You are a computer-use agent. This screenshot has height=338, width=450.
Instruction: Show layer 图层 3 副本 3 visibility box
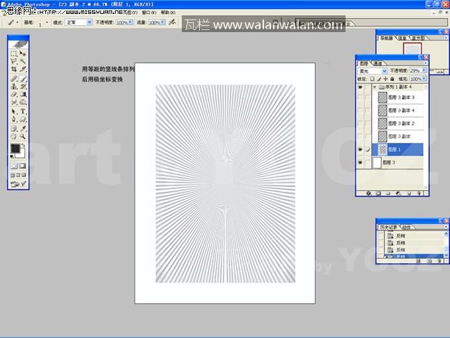pyautogui.click(x=359, y=98)
